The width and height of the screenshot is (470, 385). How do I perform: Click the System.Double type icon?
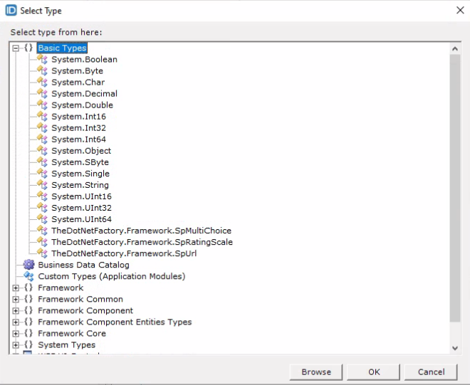42,105
